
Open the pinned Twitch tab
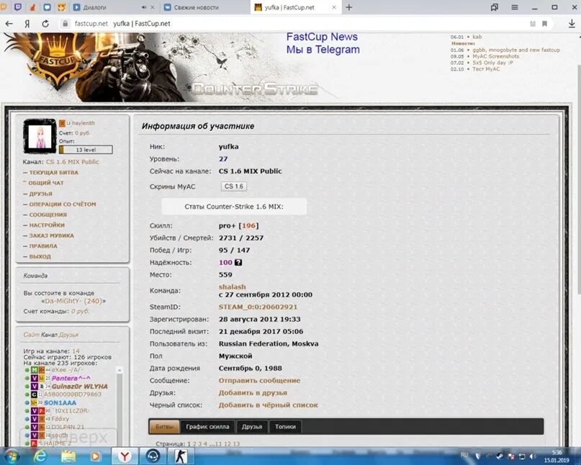(17, 7)
